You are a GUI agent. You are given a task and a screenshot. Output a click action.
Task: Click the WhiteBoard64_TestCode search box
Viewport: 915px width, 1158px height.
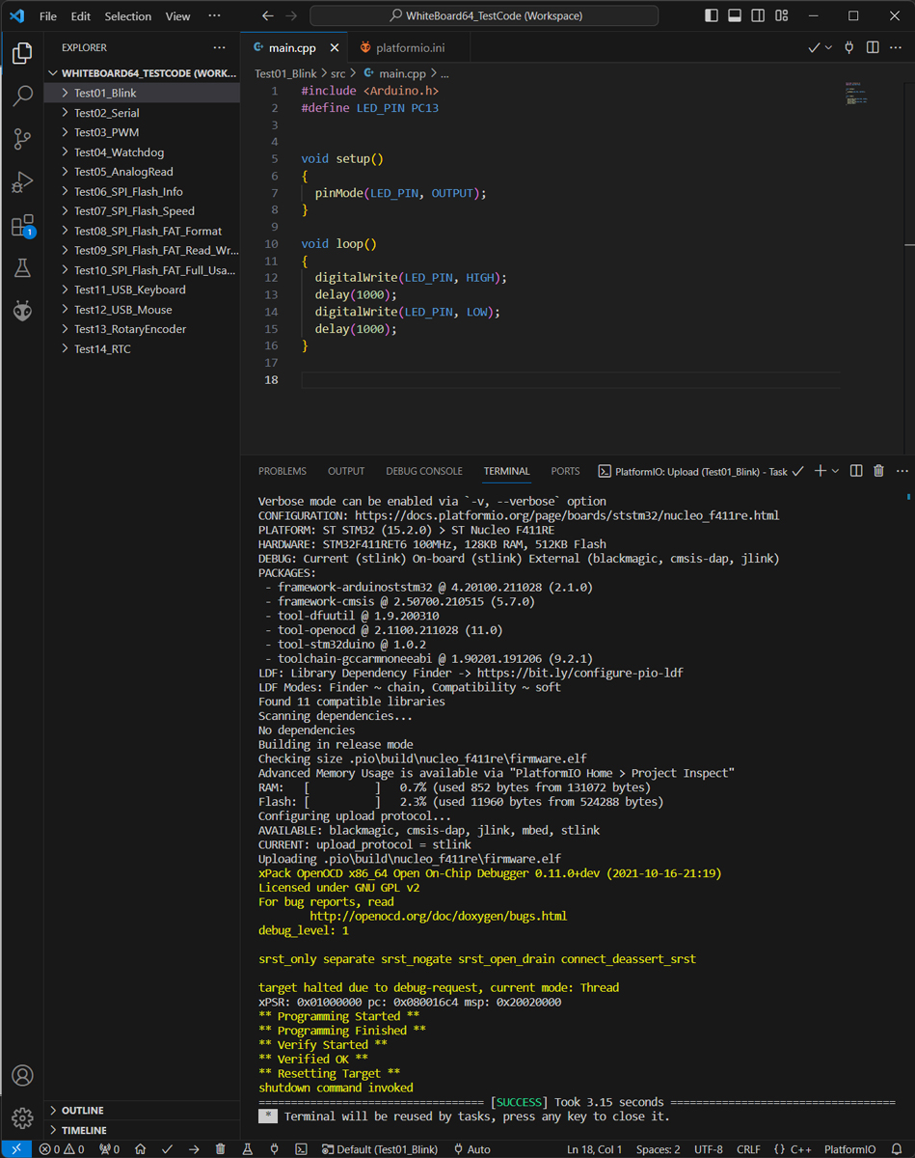484,16
